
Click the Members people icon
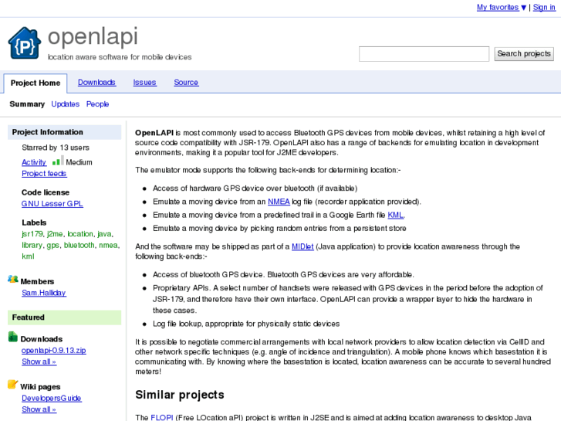tap(13, 279)
